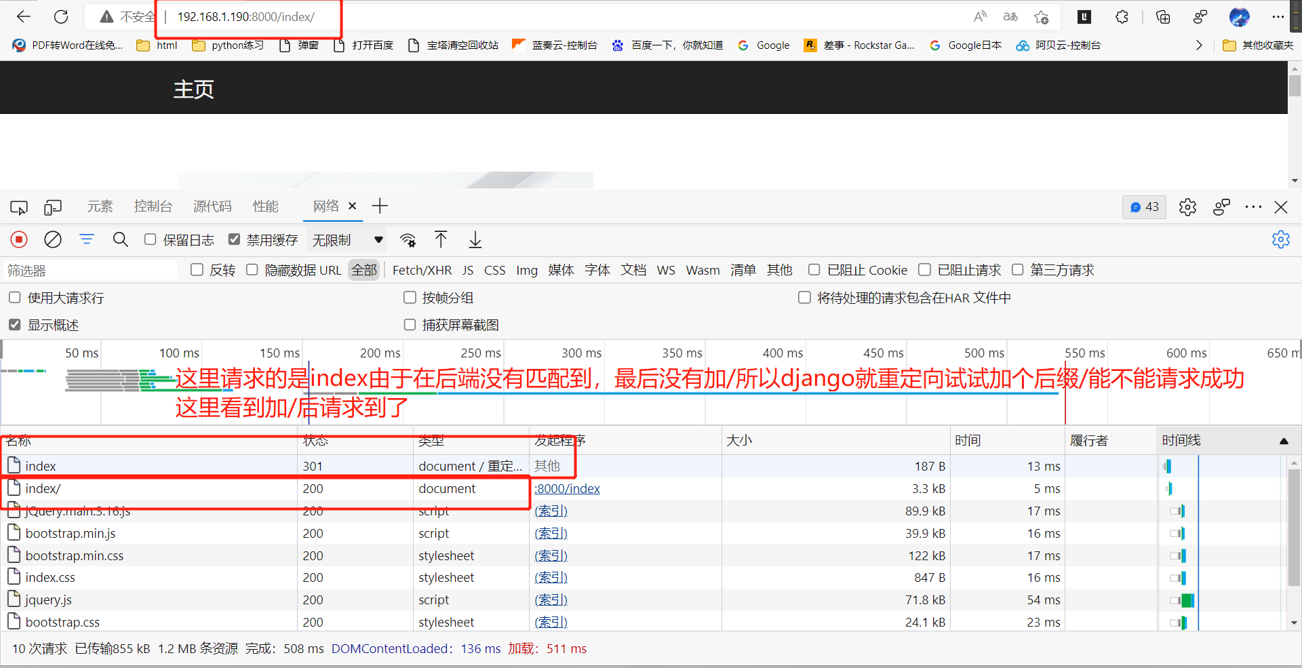Uncheck 禁用缓存 checkbox
This screenshot has width=1302, height=668.
[x=235, y=239]
